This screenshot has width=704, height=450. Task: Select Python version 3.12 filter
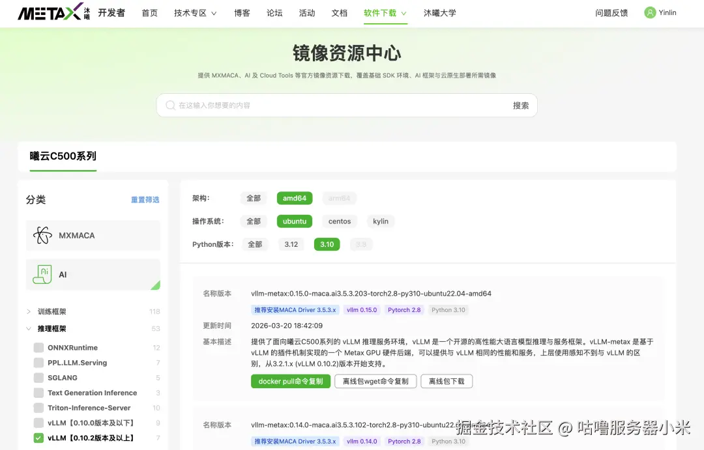pos(291,244)
